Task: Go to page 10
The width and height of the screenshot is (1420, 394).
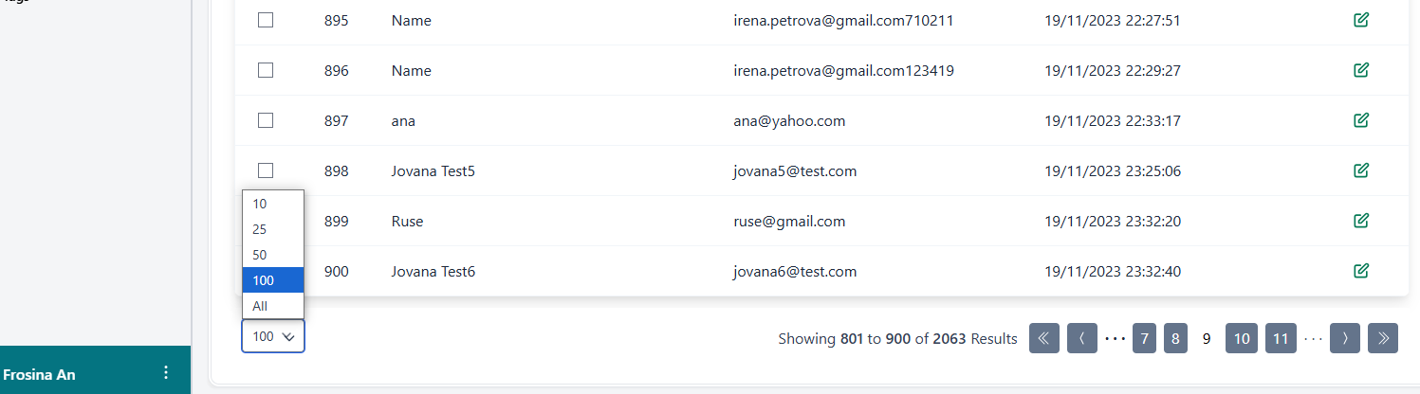Action: pyautogui.click(x=1242, y=338)
